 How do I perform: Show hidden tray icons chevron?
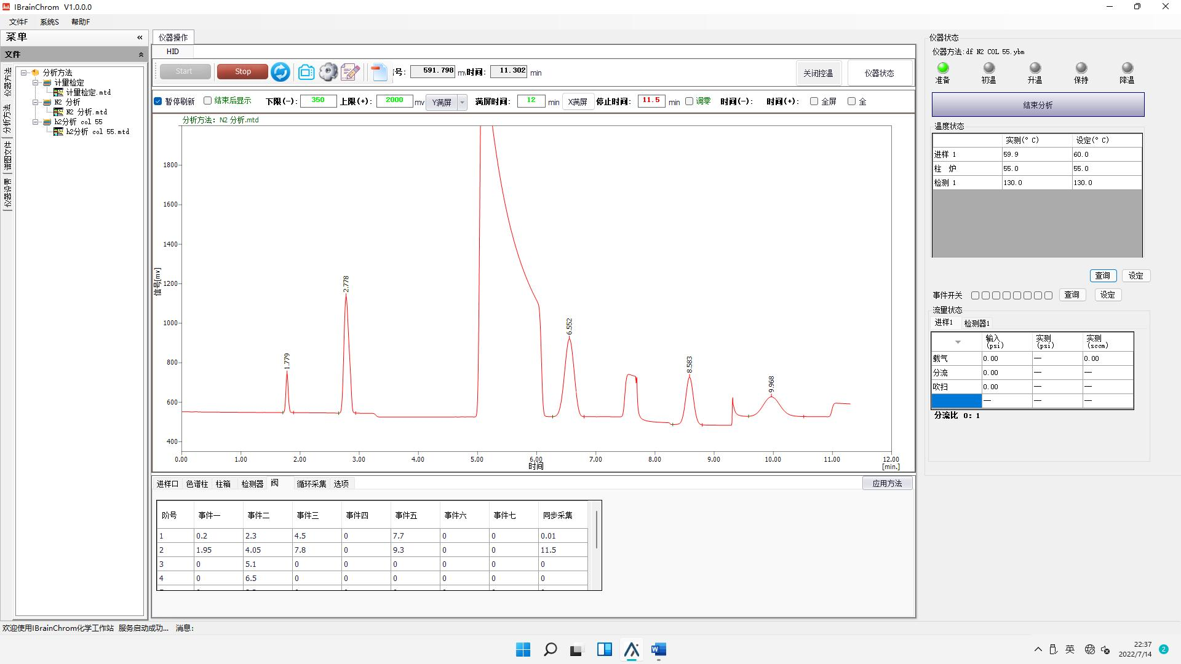point(1038,649)
